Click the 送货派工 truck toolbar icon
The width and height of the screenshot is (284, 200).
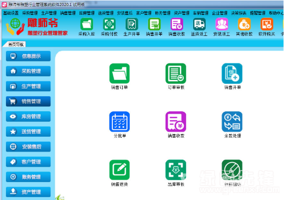[199, 24]
